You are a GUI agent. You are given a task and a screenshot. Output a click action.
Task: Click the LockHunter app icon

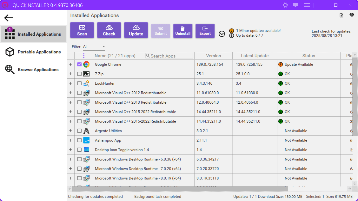point(86,83)
